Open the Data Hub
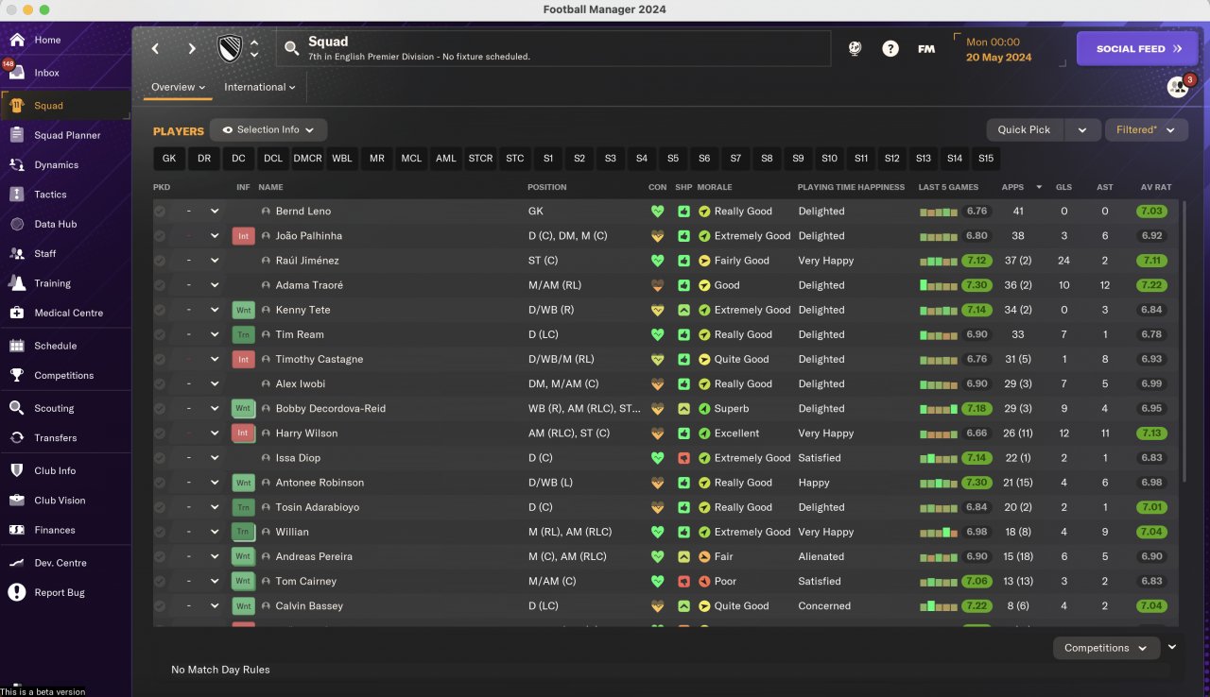Viewport: 1210px width, 697px height. (x=55, y=225)
